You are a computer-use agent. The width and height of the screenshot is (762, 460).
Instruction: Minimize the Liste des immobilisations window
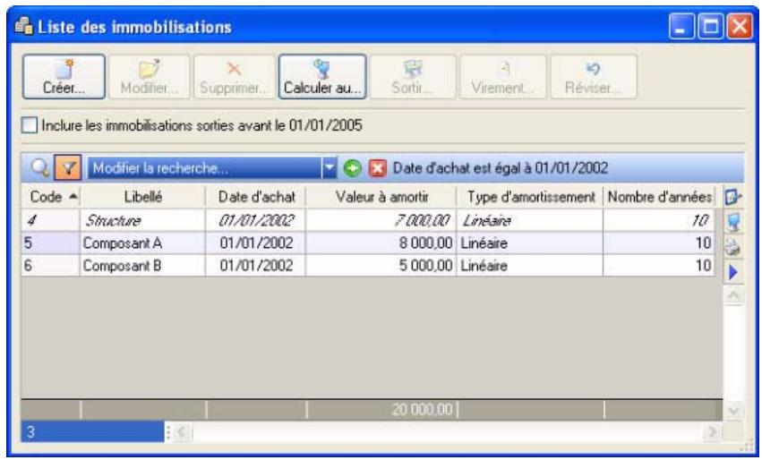[x=681, y=26]
